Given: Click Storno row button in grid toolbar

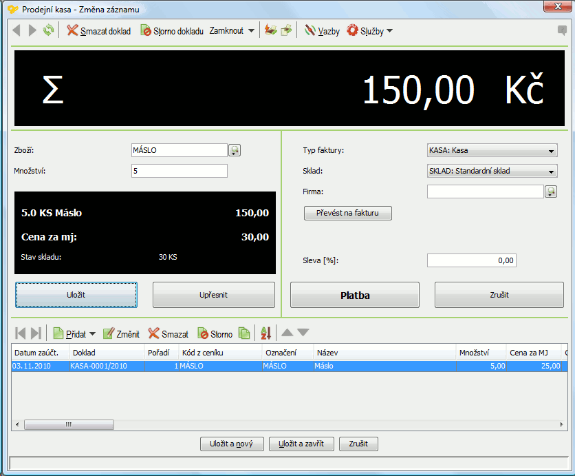Looking at the screenshot, I should pyautogui.click(x=215, y=334).
